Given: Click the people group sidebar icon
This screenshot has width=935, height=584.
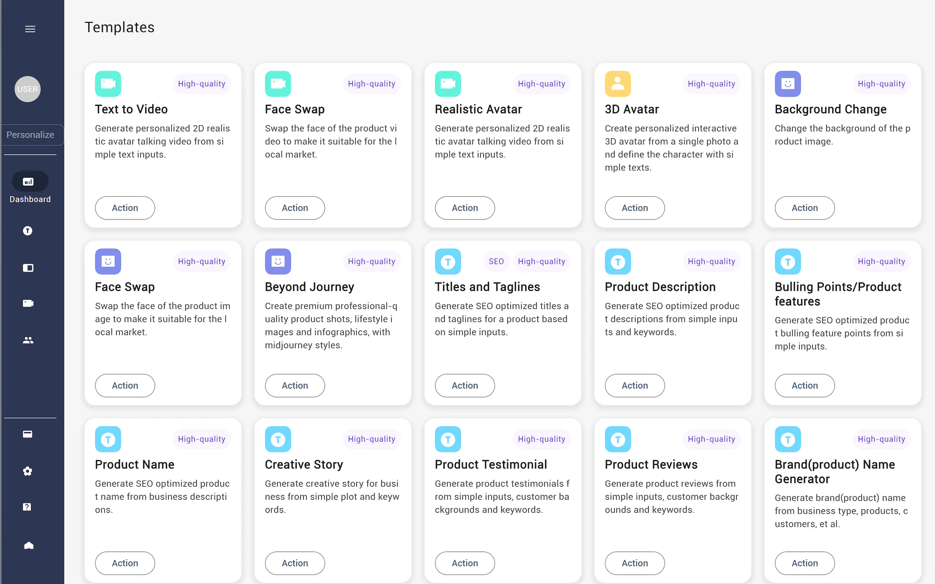Looking at the screenshot, I should tap(28, 340).
